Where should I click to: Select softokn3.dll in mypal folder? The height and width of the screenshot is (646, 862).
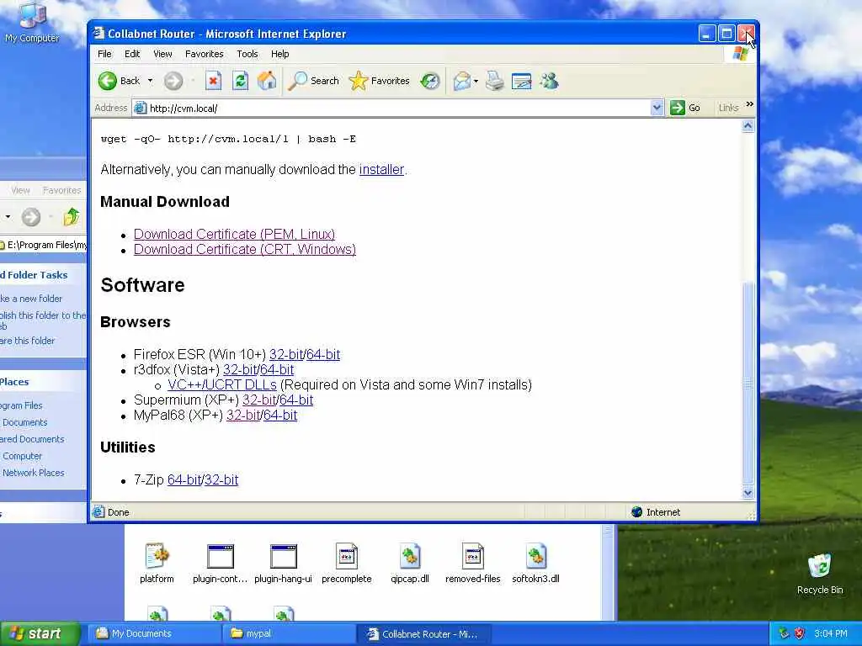[535, 563]
